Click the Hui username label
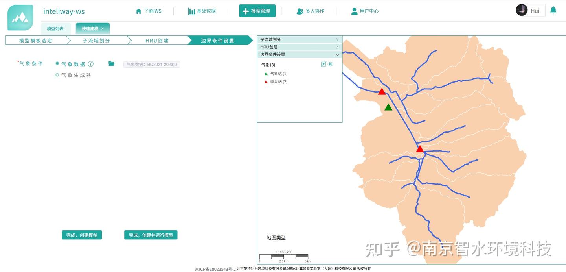 pyautogui.click(x=535, y=11)
